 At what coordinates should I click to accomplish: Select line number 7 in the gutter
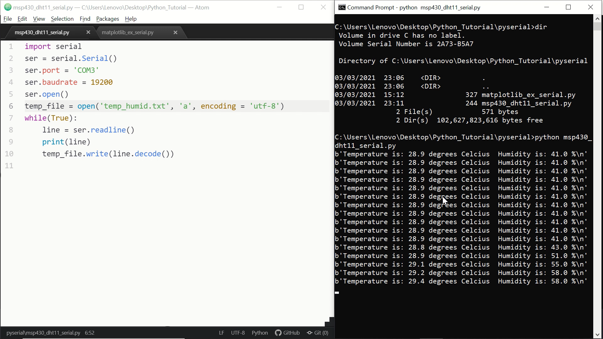tap(11, 118)
